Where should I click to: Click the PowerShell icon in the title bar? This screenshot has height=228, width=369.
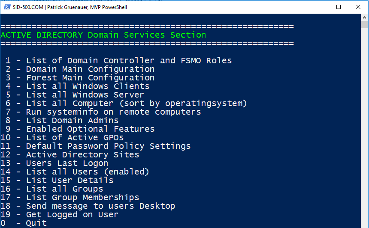tap(7, 7)
